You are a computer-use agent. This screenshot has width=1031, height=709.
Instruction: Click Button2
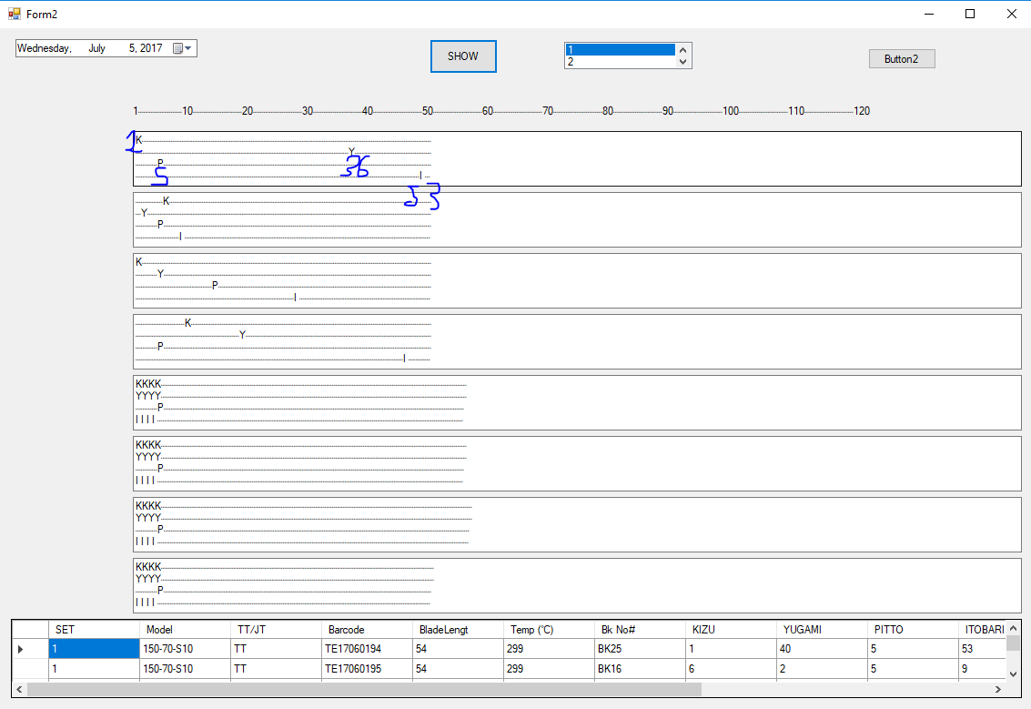(902, 59)
